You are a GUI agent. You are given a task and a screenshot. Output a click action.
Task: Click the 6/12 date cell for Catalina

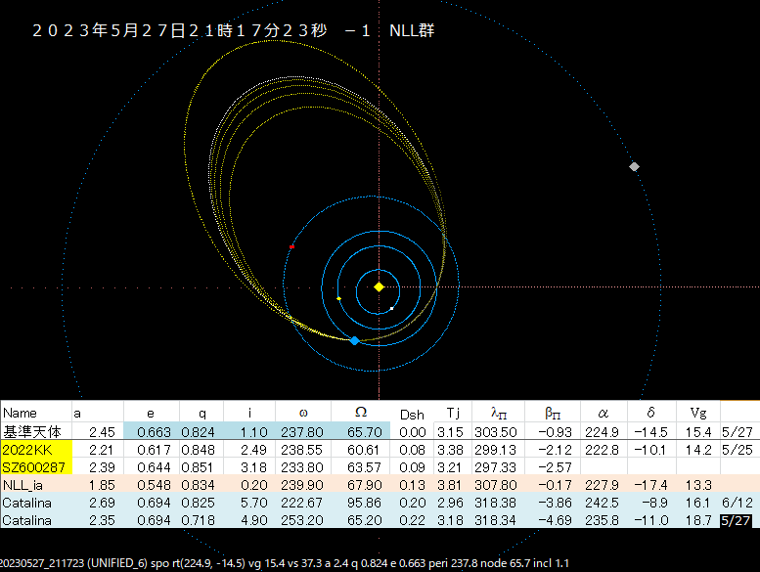pos(737,503)
